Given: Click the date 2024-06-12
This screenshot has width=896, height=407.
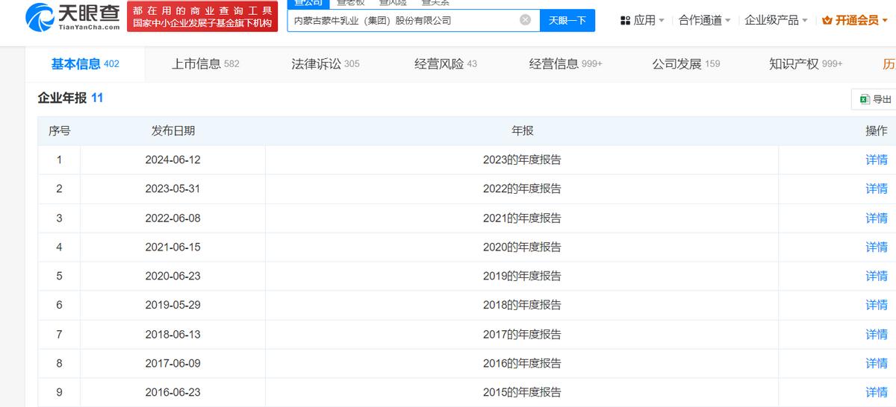Looking at the screenshot, I should click(173, 160).
